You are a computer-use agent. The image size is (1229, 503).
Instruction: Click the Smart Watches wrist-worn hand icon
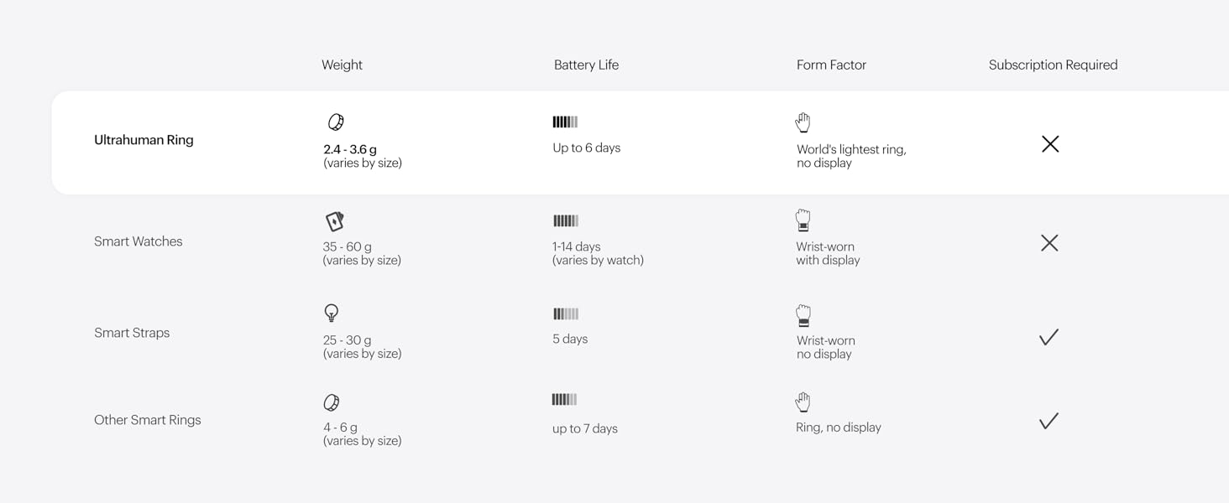[x=803, y=220]
